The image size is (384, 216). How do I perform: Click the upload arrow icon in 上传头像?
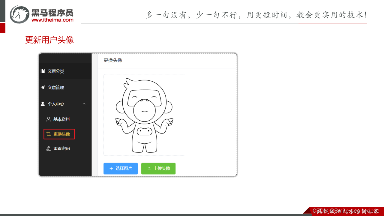point(149,169)
